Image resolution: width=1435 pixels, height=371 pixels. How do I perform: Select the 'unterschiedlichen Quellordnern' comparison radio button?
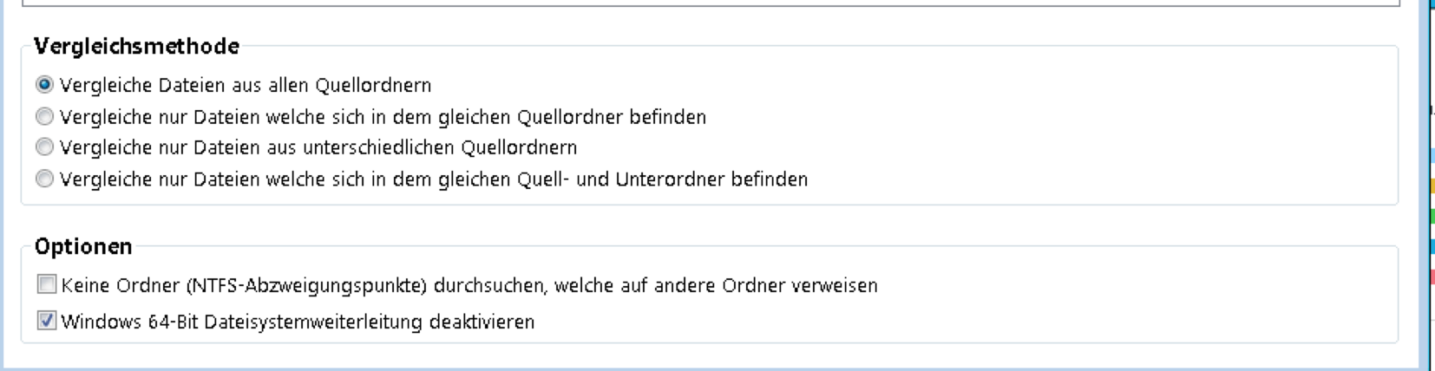click(x=44, y=147)
